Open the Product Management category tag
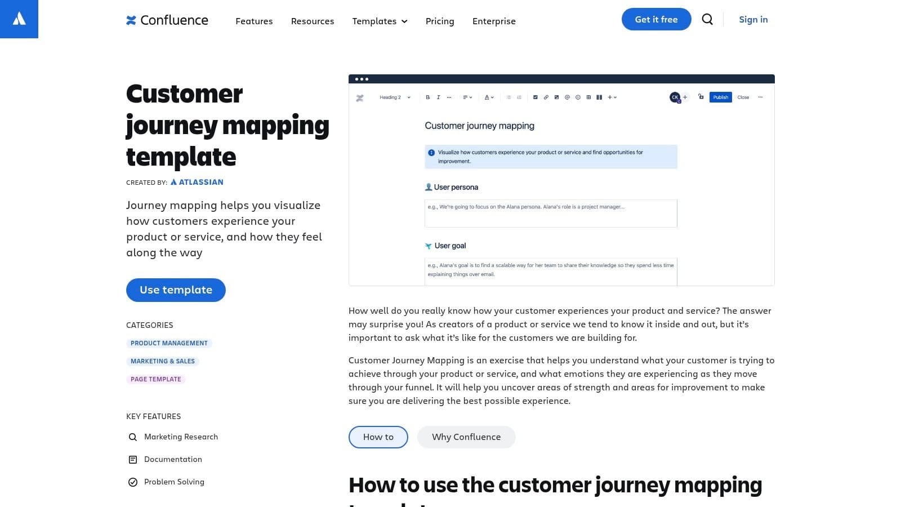Image resolution: width=901 pixels, height=507 pixels. point(169,343)
